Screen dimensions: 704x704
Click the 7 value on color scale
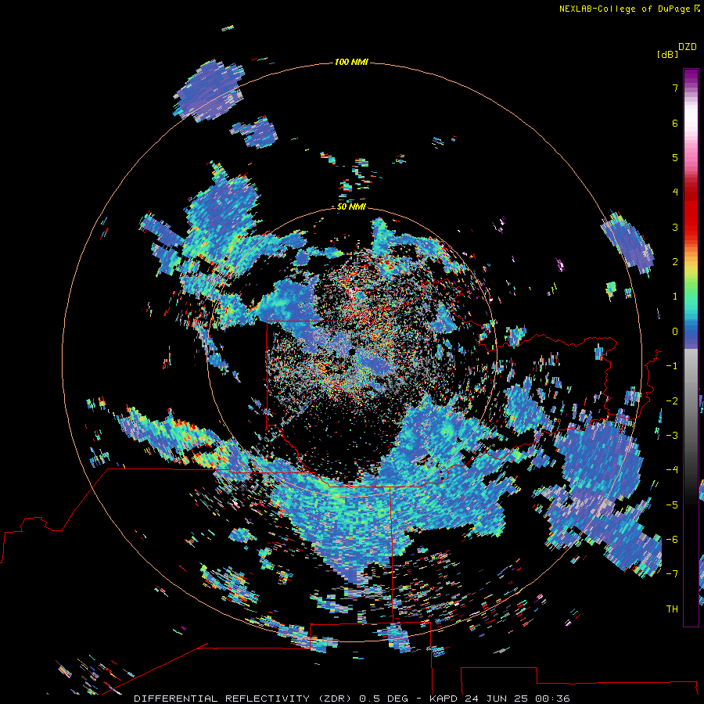coord(675,88)
